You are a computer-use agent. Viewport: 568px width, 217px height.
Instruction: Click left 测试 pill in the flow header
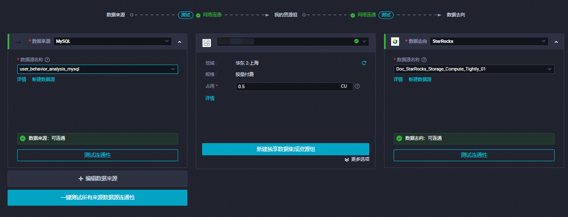[186, 15]
